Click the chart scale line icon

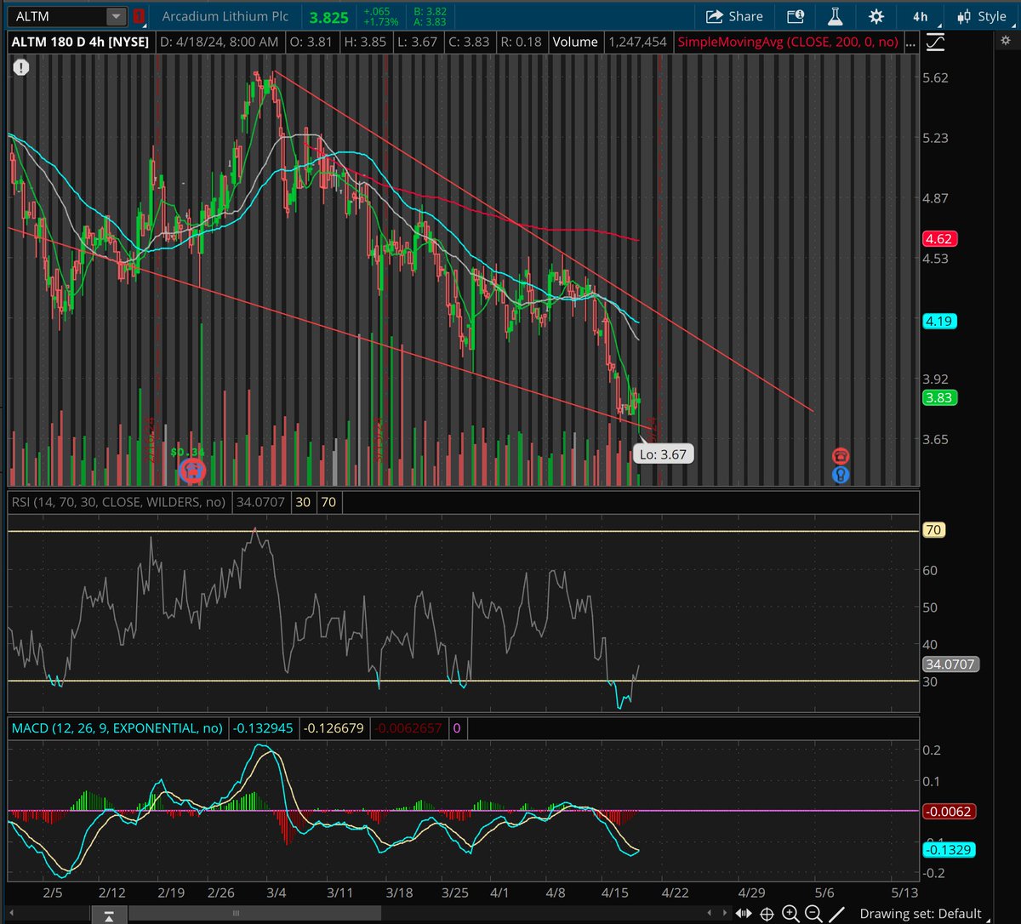point(936,42)
